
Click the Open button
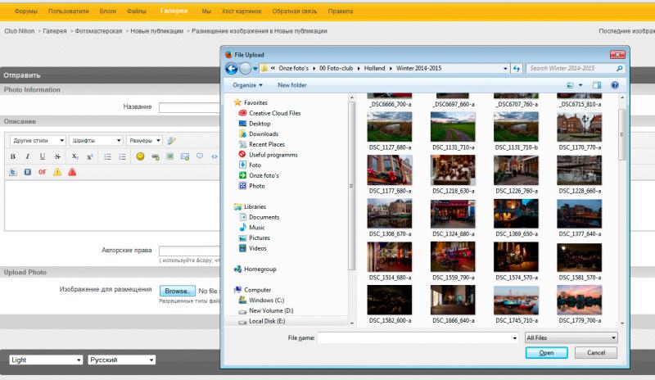(546, 353)
